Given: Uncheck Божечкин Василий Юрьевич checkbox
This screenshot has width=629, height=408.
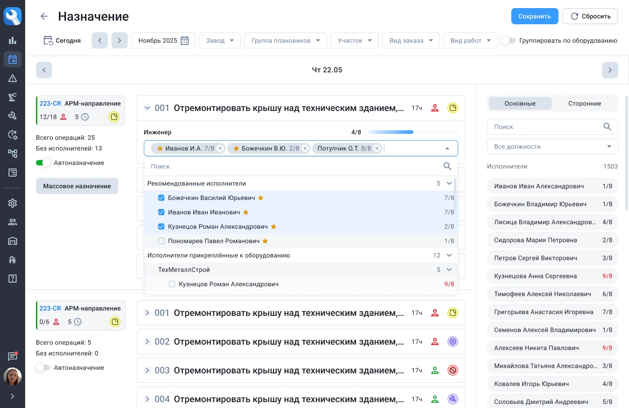Looking at the screenshot, I should (x=161, y=198).
